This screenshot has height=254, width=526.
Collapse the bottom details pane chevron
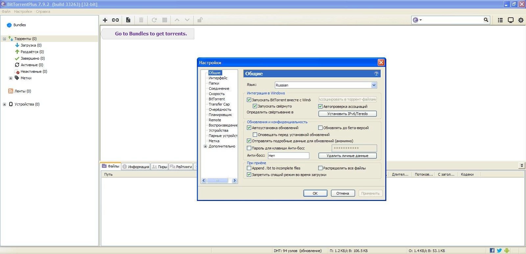pyautogui.click(x=522, y=166)
